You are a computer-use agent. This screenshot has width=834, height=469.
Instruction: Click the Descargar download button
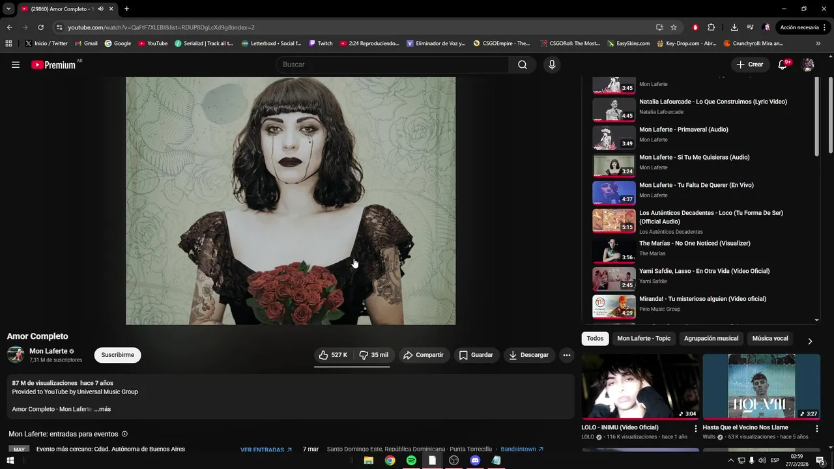529,355
